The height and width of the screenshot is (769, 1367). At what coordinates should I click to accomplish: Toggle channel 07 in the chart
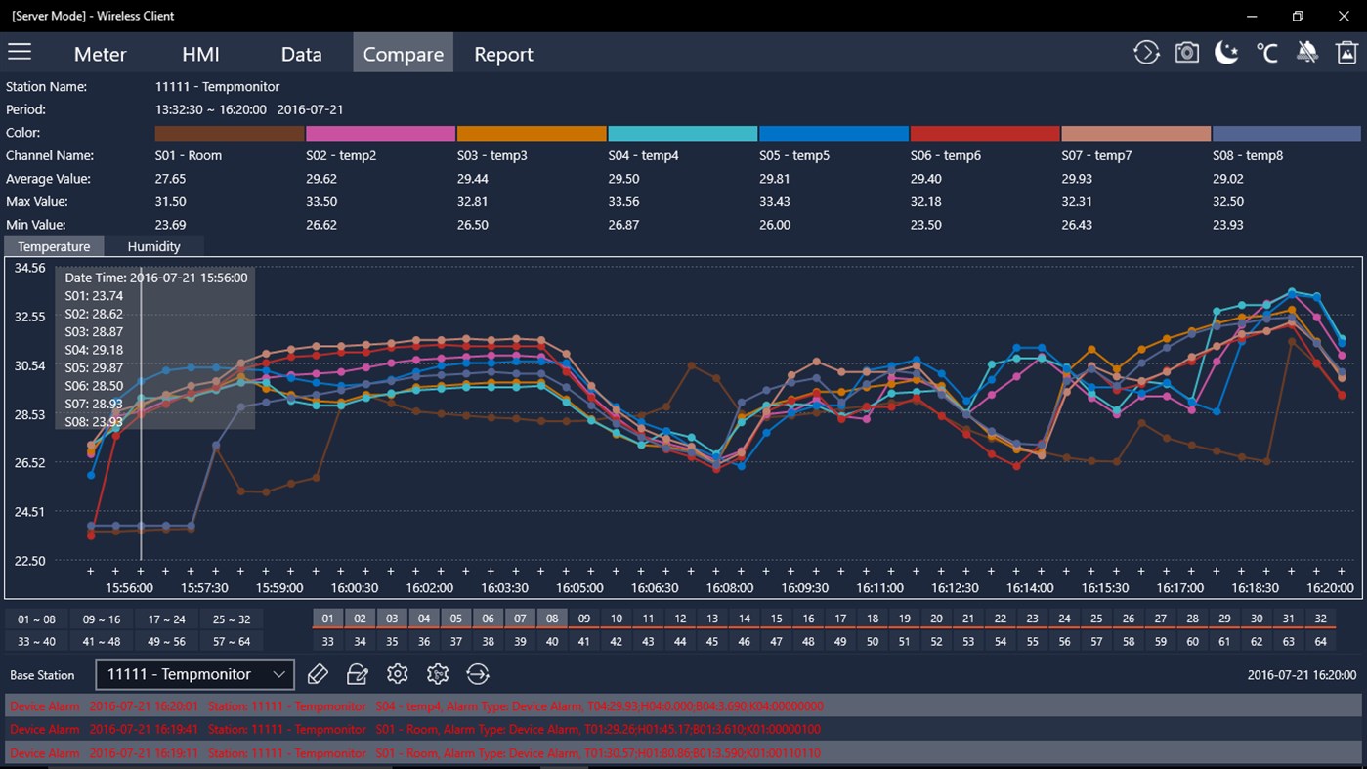click(x=520, y=619)
